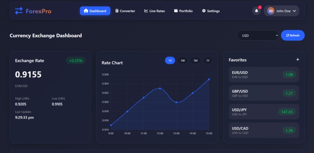Click the USD to CAD subtitle
The height and width of the screenshot is (153, 314).
(x=240, y=133)
